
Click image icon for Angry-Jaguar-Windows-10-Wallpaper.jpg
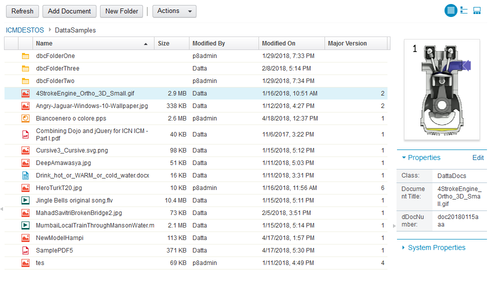click(25, 106)
